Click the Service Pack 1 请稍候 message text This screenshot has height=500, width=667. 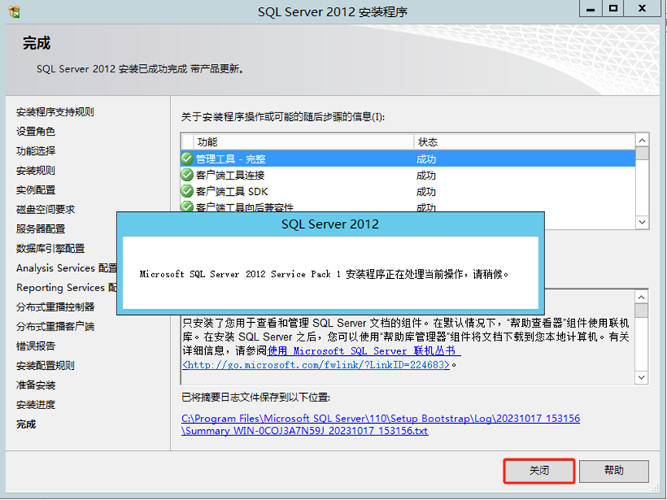(324, 274)
